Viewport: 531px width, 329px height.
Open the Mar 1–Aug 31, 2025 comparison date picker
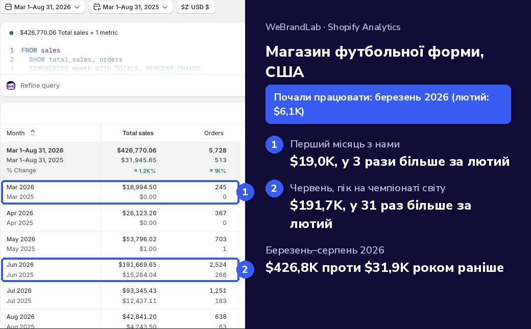tap(131, 7)
